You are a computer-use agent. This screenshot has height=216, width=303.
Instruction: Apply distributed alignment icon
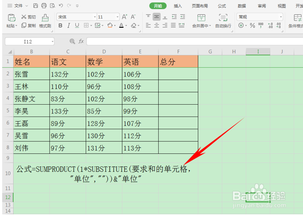(182, 25)
